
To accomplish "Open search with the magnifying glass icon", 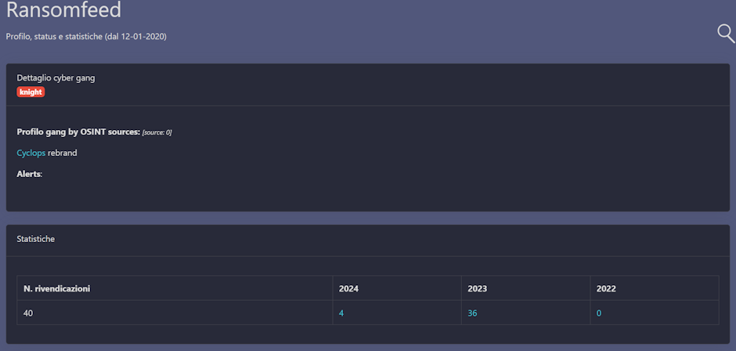I will (x=726, y=34).
